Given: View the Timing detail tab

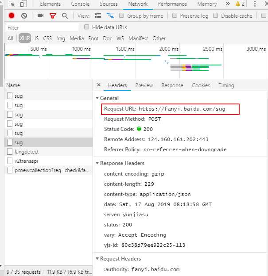Looking at the screenshot, I should coord(226,85).
